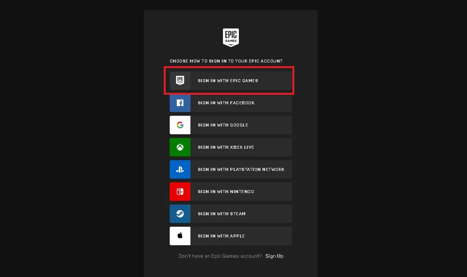Click the Epic Games shield icon in the list

(x=180, y=81)
